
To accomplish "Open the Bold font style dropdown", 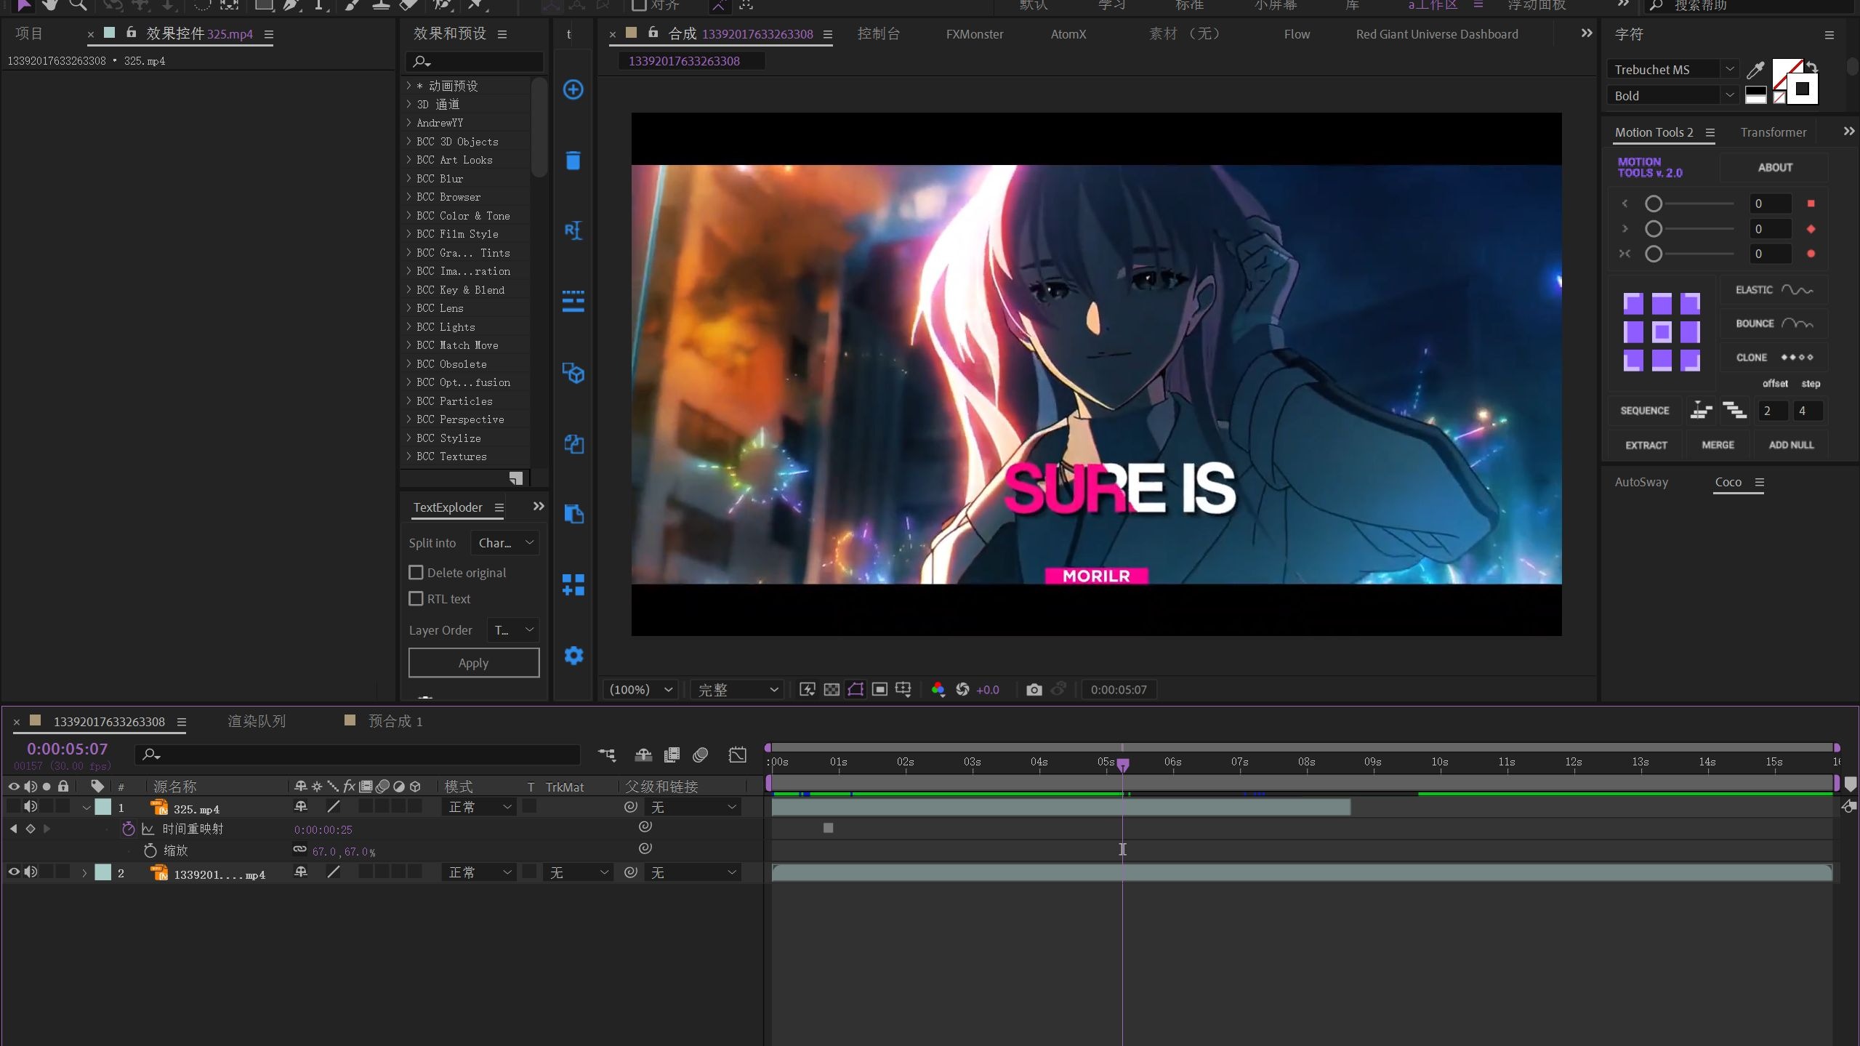I will pos(1672,96).
